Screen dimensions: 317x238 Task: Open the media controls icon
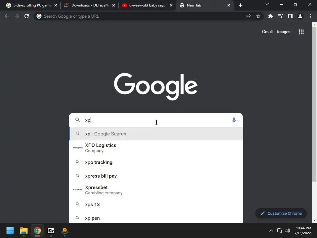(280, 16)
